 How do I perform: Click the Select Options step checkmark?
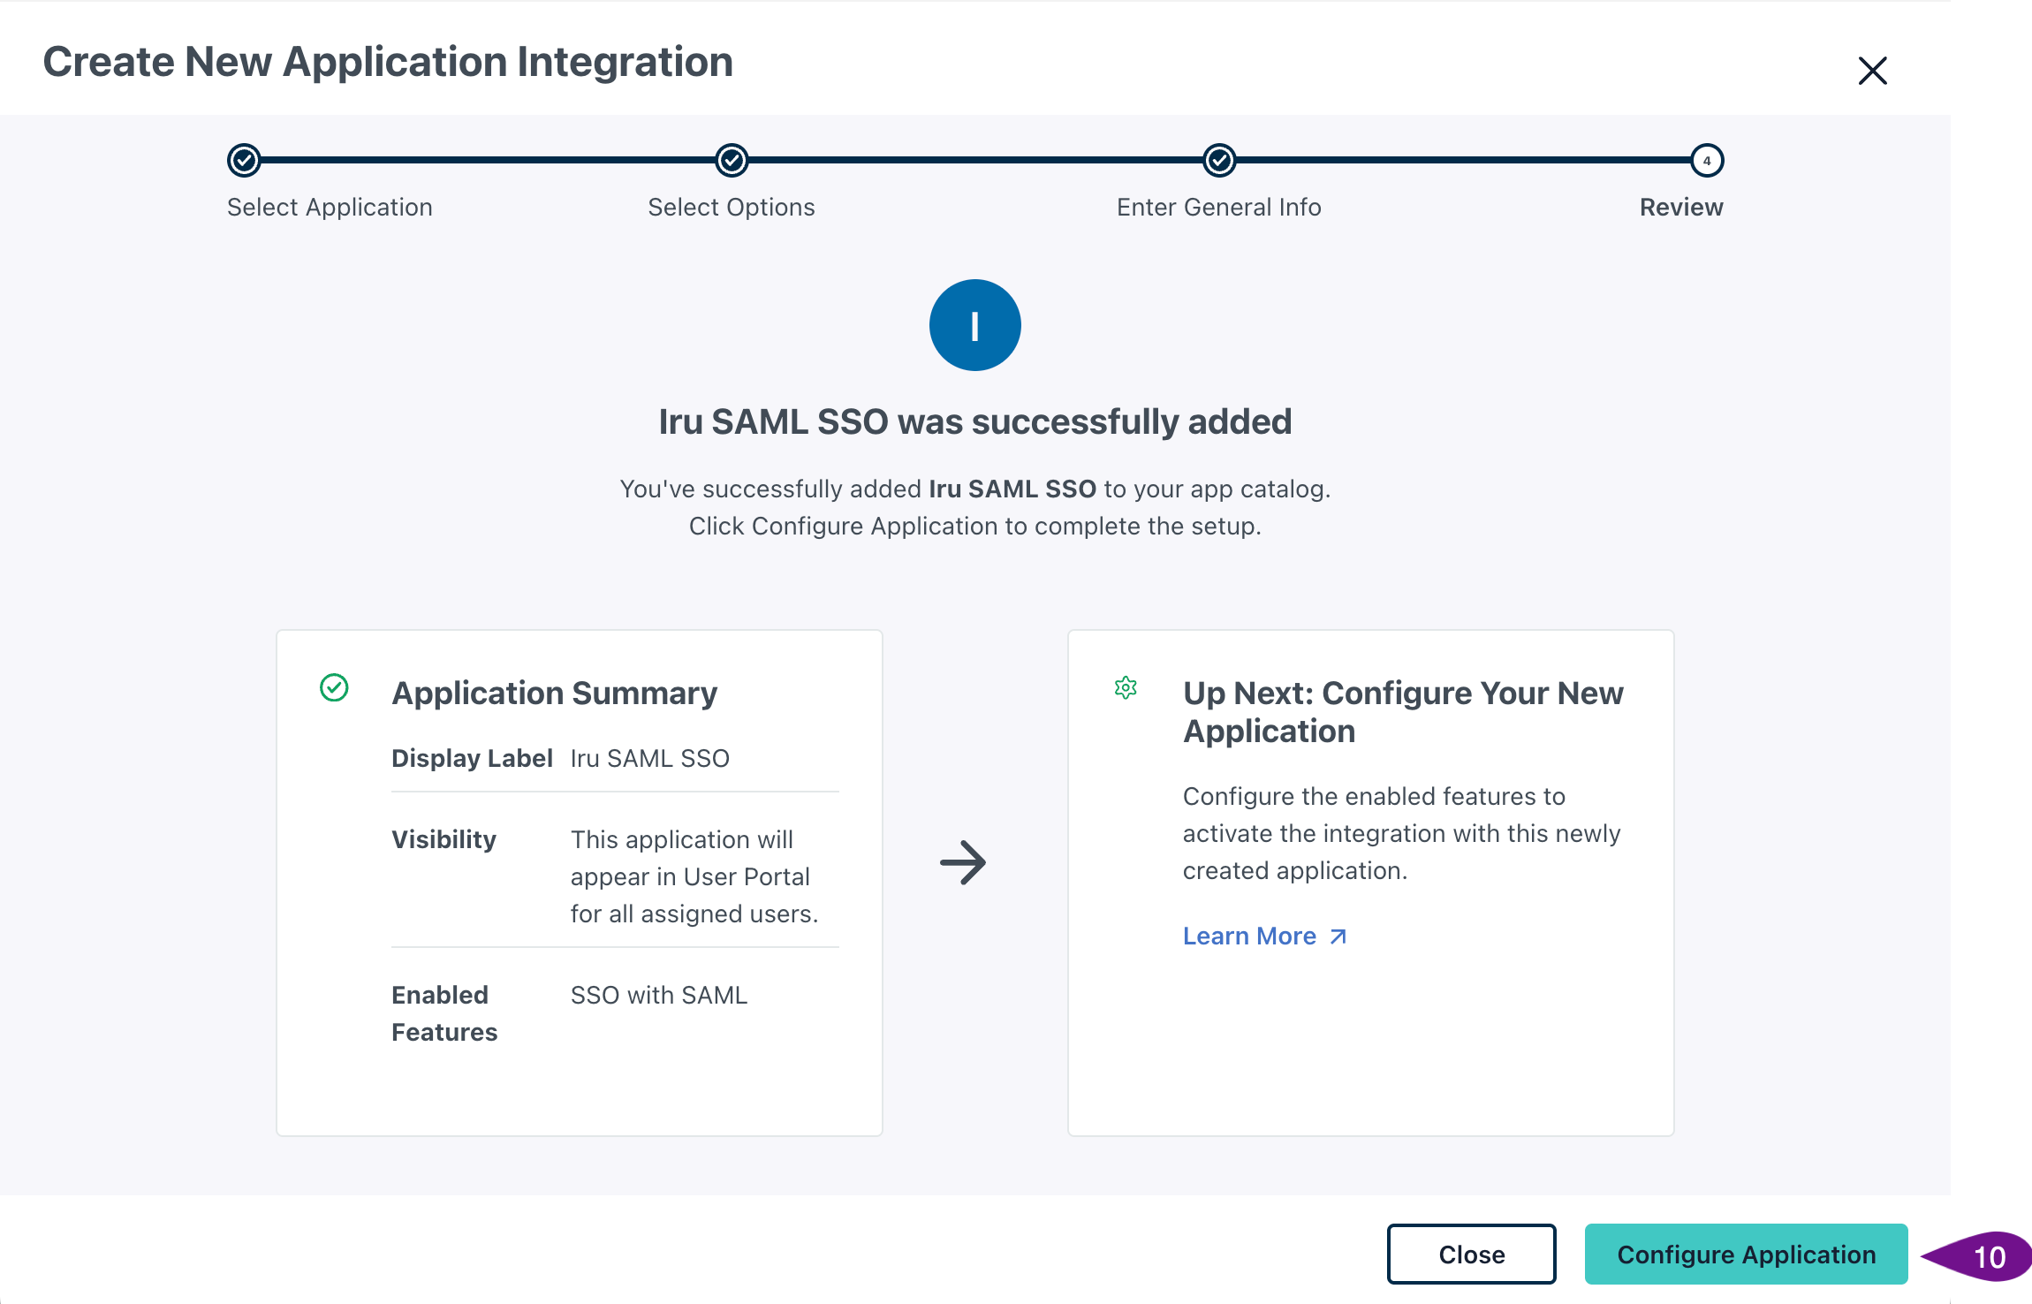(x=732, y=161)
